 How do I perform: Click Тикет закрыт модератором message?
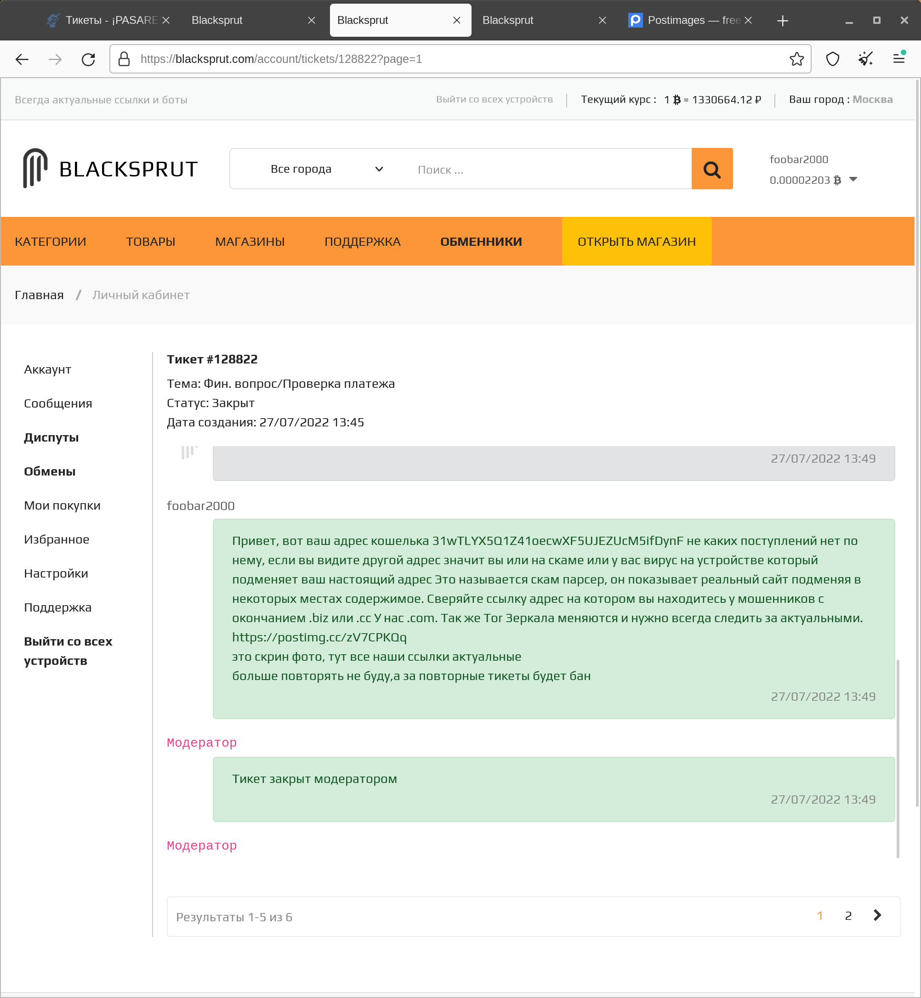point(314,779)
